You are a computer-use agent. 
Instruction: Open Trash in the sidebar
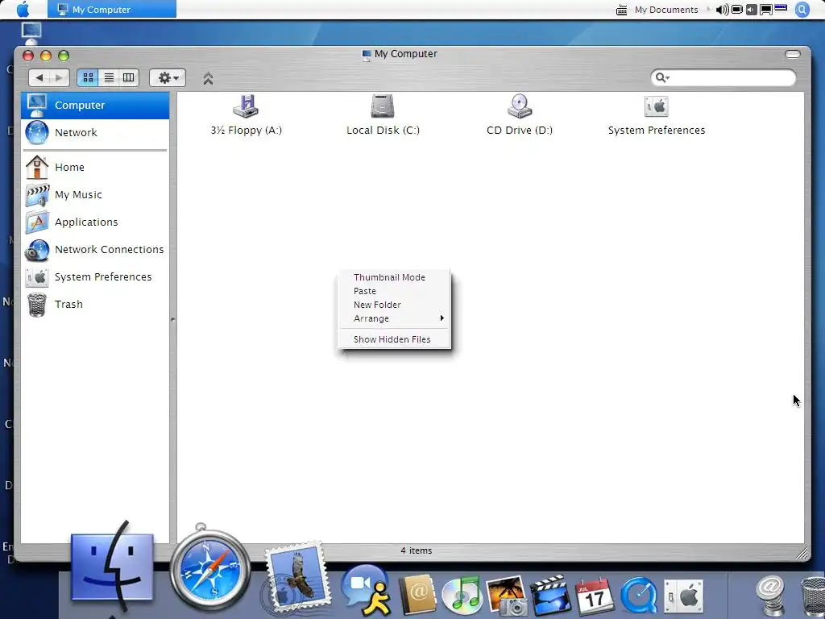tap(95, 304)
